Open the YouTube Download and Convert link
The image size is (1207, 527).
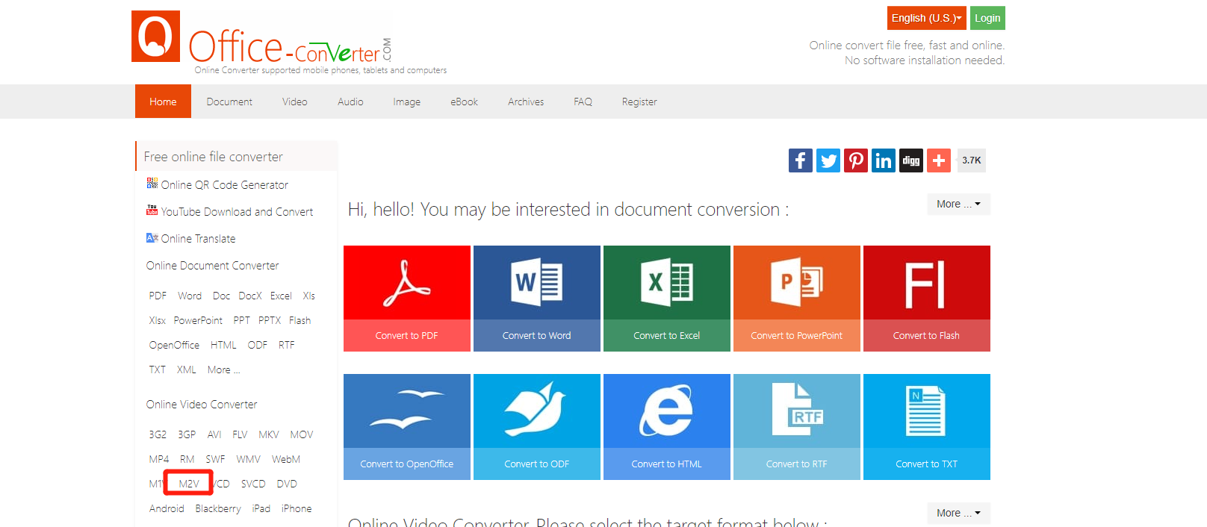[237, 211]
